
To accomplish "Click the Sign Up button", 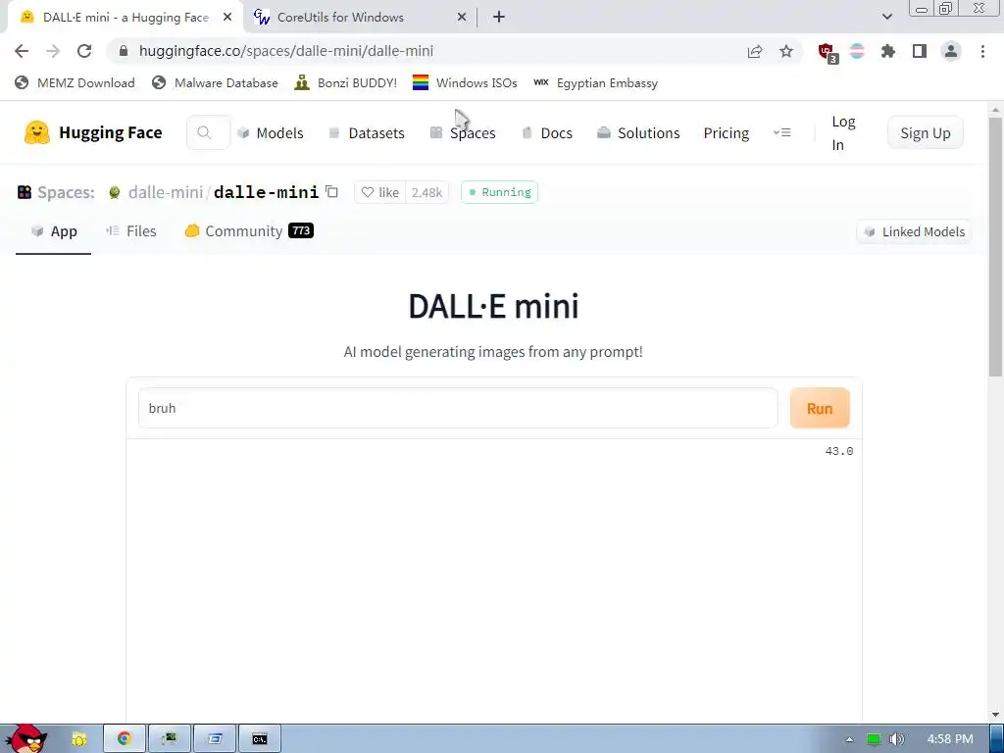I will click(x=926, y=133).
